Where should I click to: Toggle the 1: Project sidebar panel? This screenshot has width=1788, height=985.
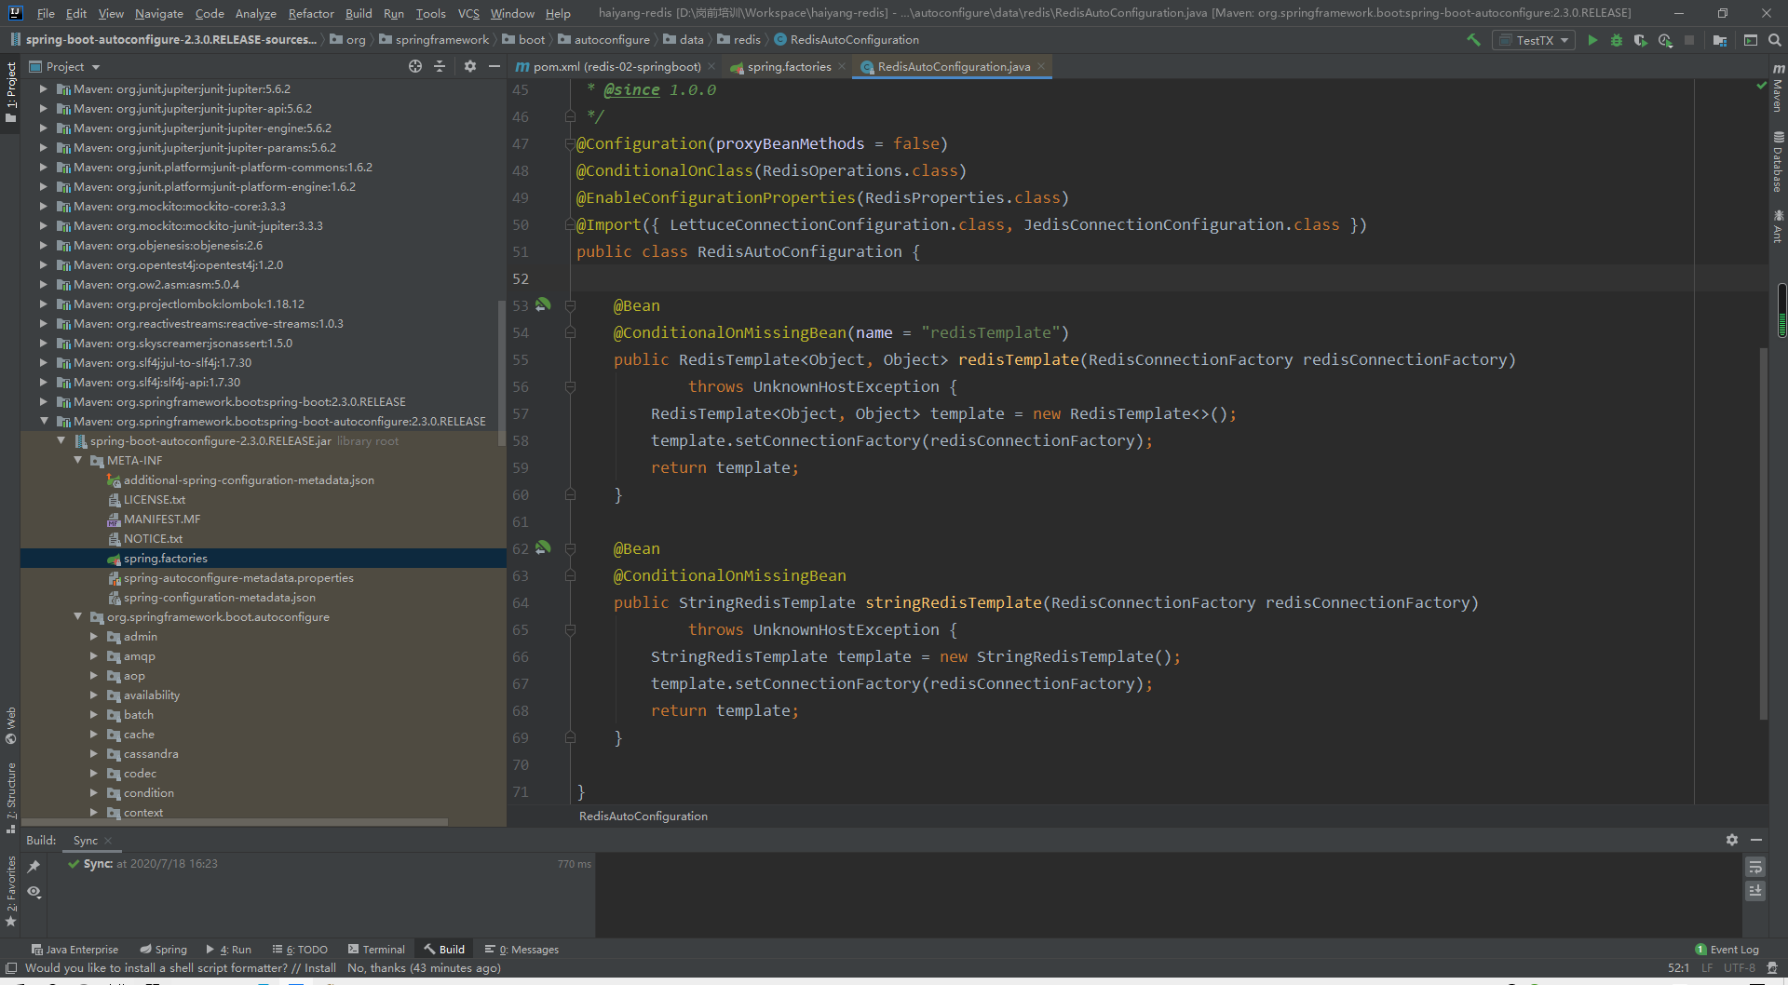[x=11, y=93]
